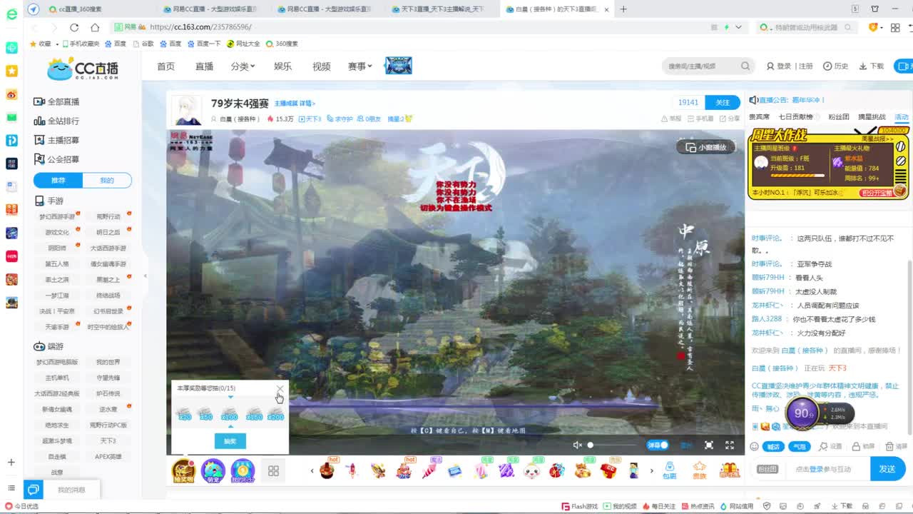
Task: Select the 我的 toggle tab
Action: click(107, 181)
